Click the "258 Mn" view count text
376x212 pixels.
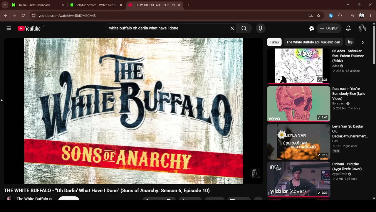coord(341,108)
